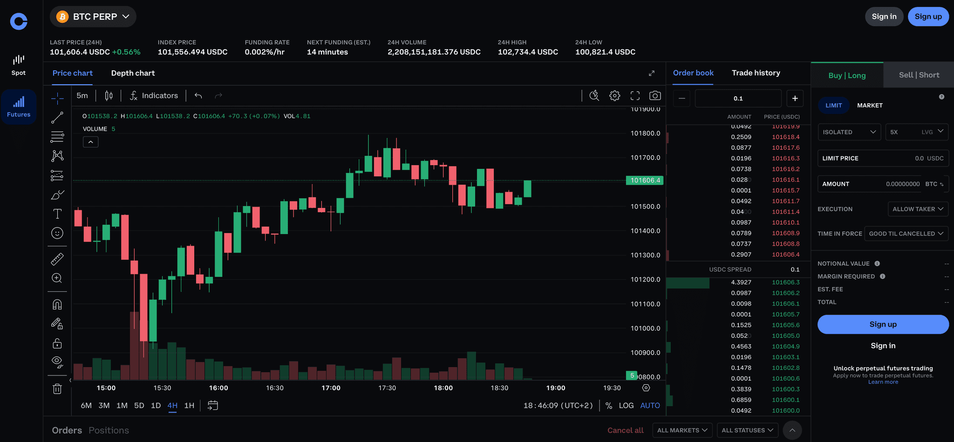This screenshot has width=954, height=442.
Task: Open the GOOD TIL CANCELLED dropdown
Action: [906, 234]
